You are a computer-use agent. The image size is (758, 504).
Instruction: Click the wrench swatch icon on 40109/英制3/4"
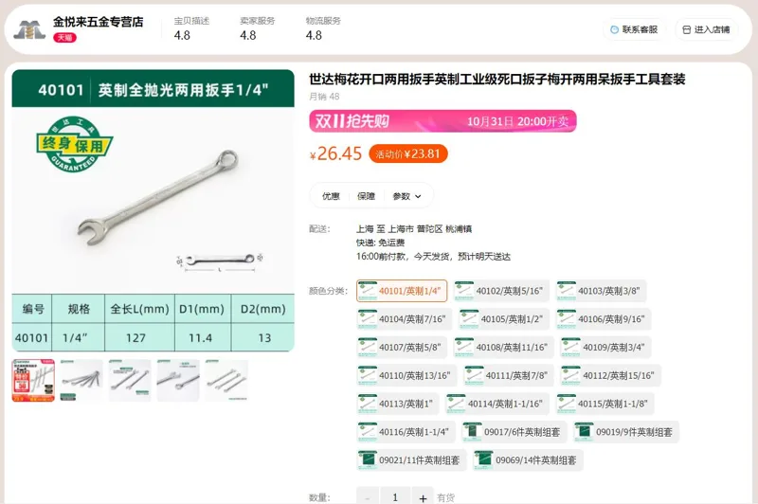click(571, 347)
